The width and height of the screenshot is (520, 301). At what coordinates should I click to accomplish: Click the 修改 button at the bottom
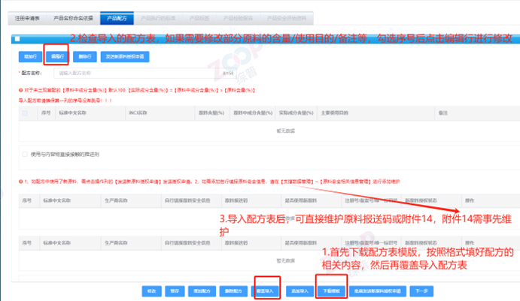click(x=153, y=289)
